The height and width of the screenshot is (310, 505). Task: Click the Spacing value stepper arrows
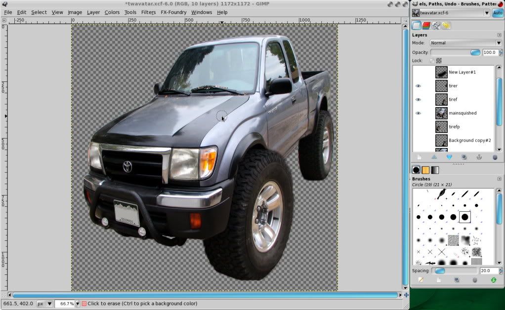point(501,271)
